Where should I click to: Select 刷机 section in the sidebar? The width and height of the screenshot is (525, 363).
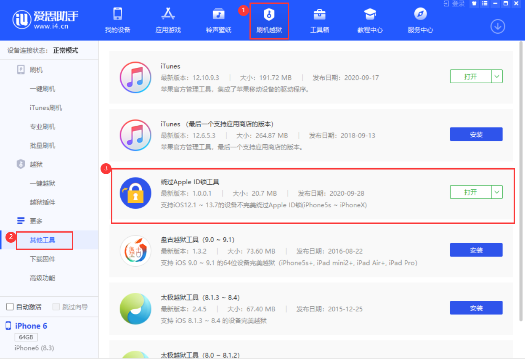pos(36,70)
